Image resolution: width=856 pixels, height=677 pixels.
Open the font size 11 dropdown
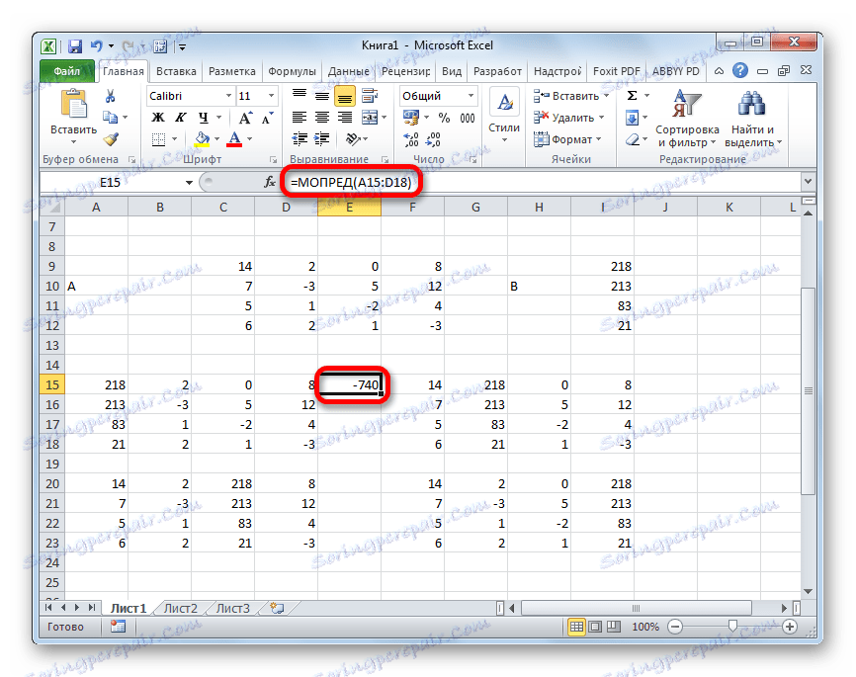[x=271, y=96]
